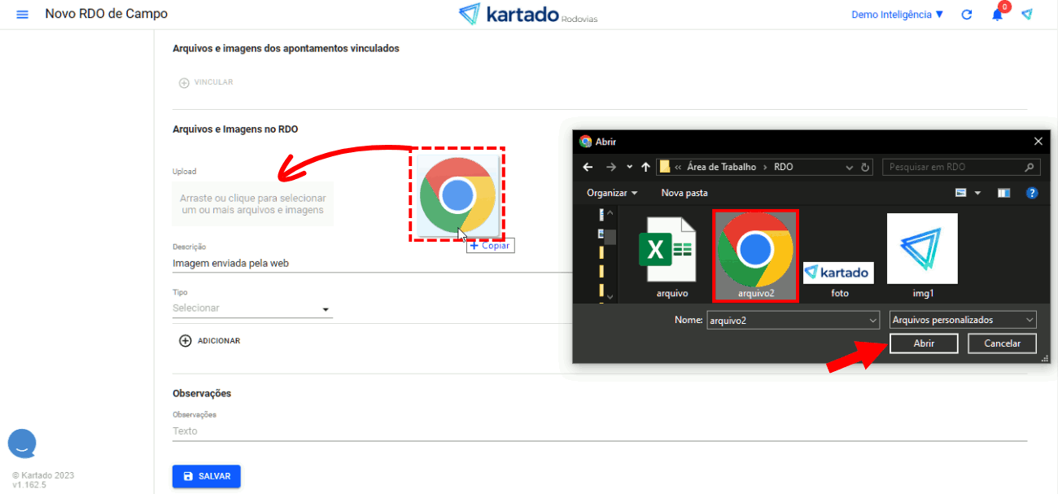
Task: Click the upload drop area
Action: pos(252,204)
